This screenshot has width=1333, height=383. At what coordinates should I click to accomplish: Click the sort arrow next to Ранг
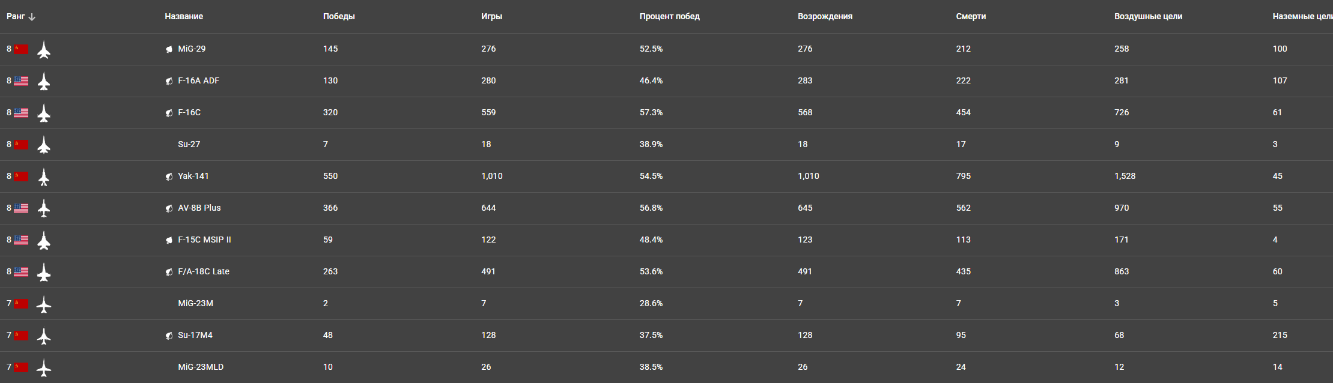click(32, 17)
